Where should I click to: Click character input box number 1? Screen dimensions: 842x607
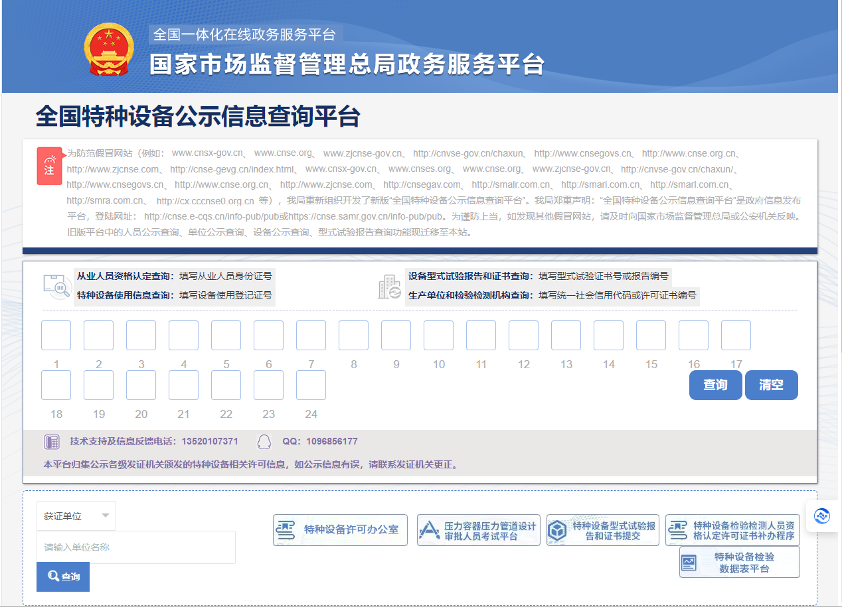56,336
